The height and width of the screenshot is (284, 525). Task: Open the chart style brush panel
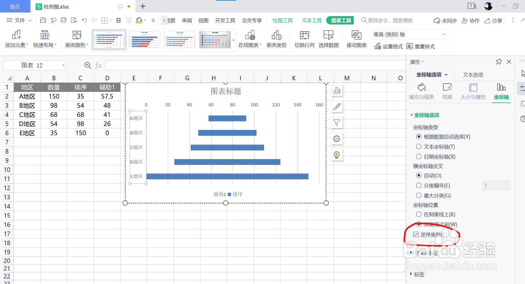336,106
